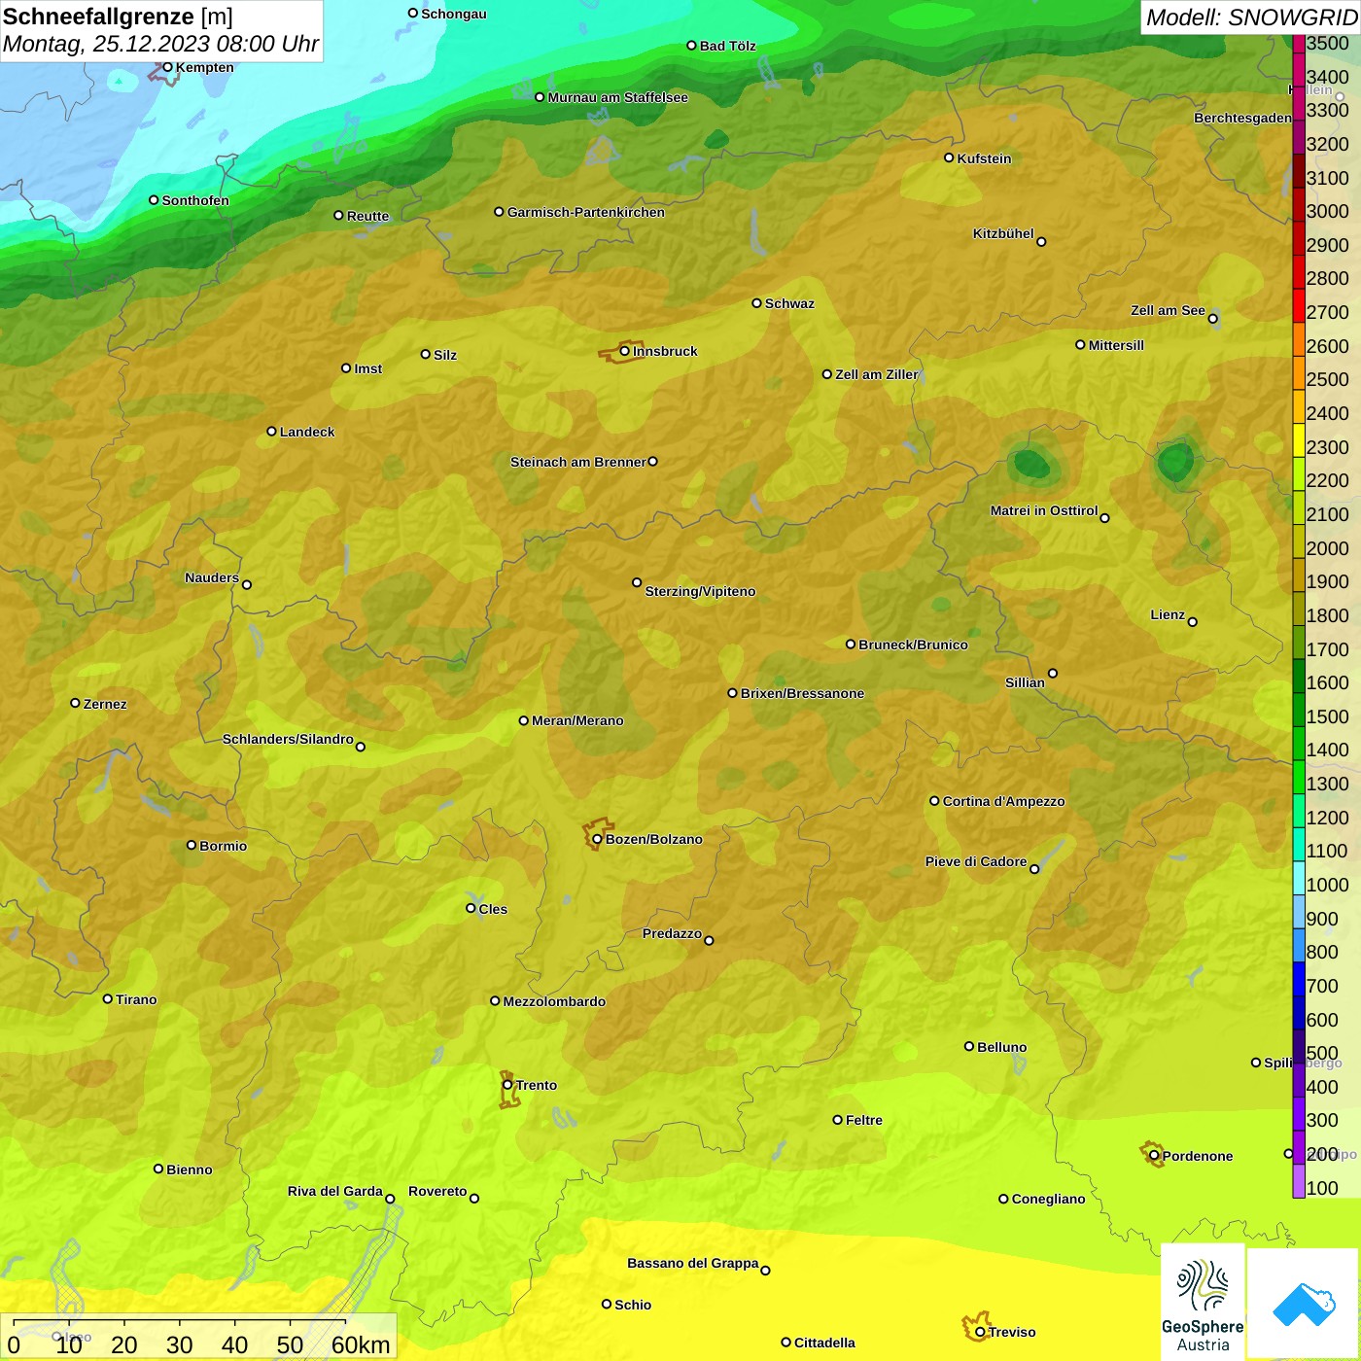Select the 'Murnau am Staffelsee' label

point(618,97)
